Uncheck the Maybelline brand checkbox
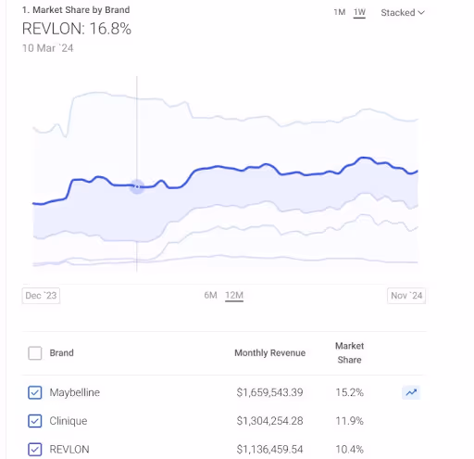 35,392
